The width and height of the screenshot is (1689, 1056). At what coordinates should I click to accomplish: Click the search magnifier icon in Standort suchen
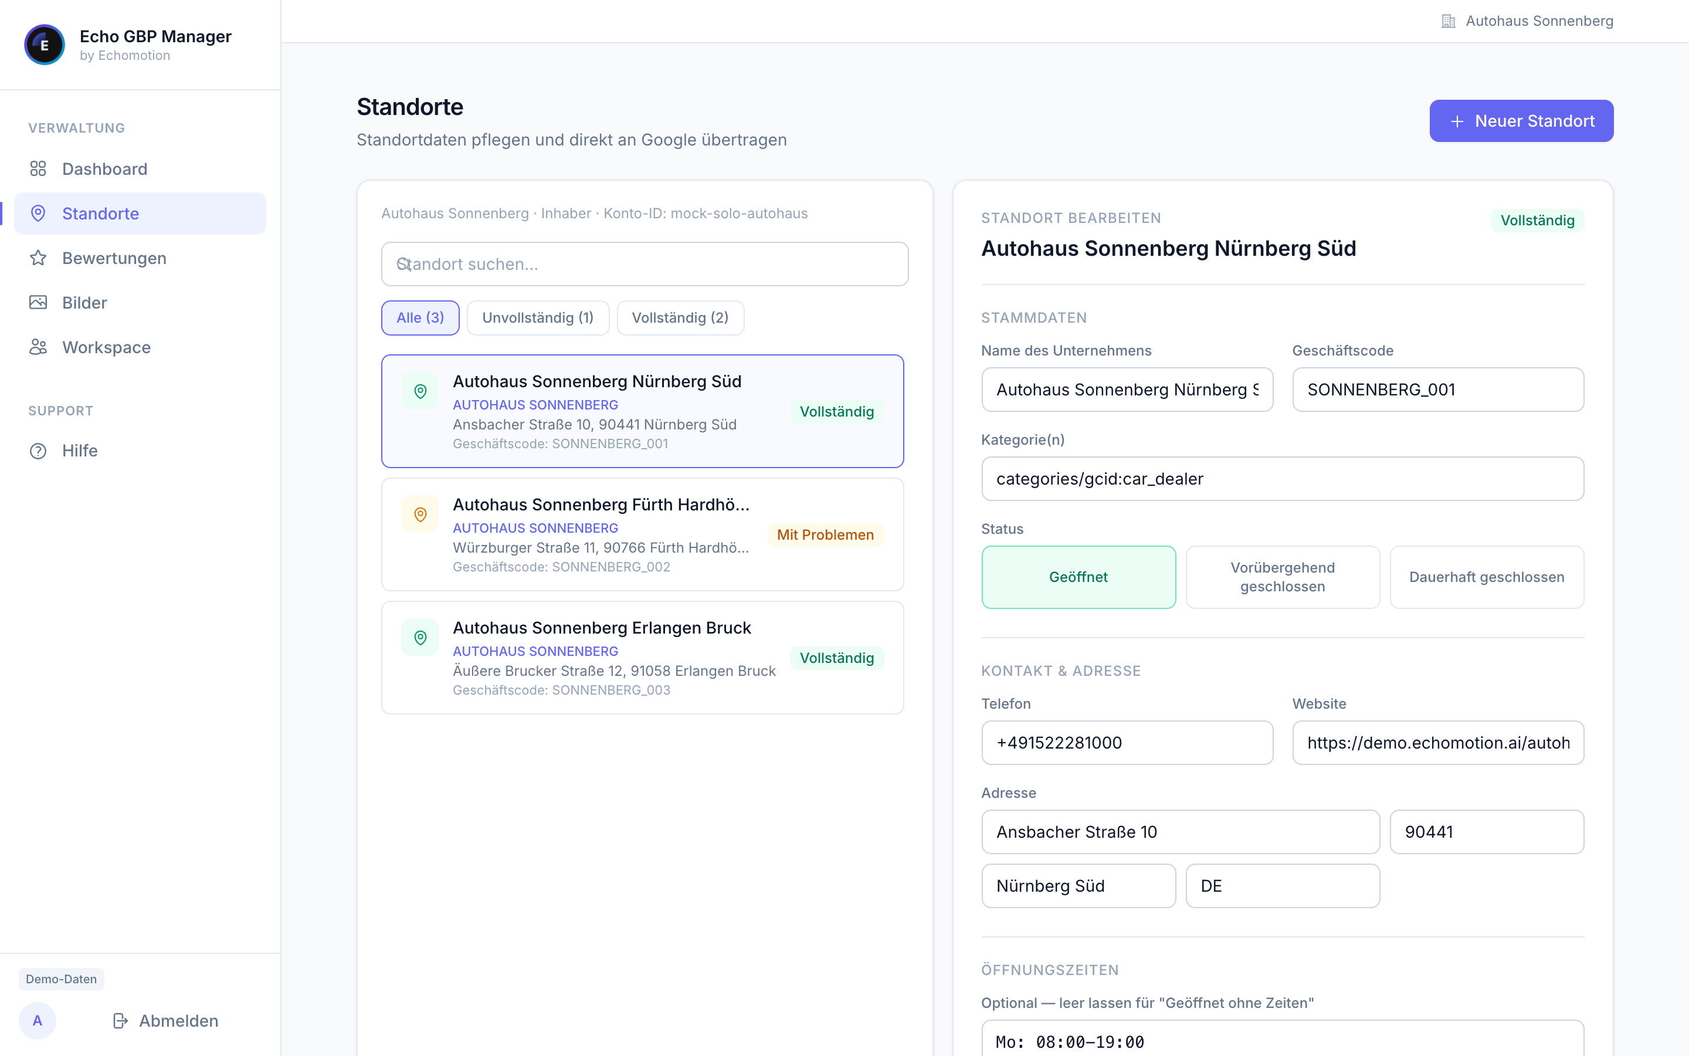[x=403, y=264]
